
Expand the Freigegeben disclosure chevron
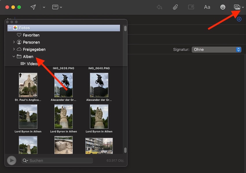(x=14, y=49)
